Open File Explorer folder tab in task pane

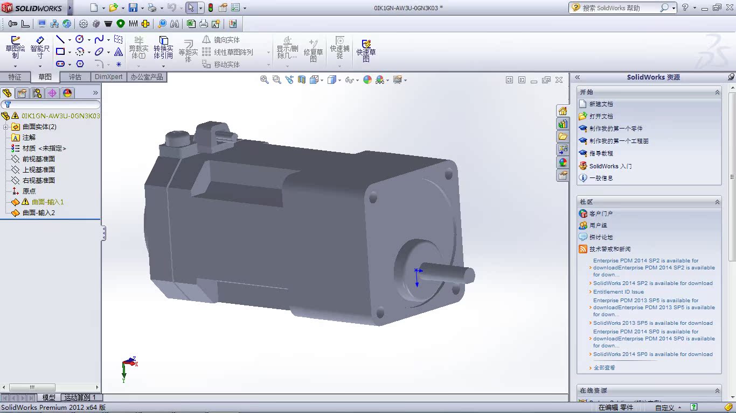563,137
